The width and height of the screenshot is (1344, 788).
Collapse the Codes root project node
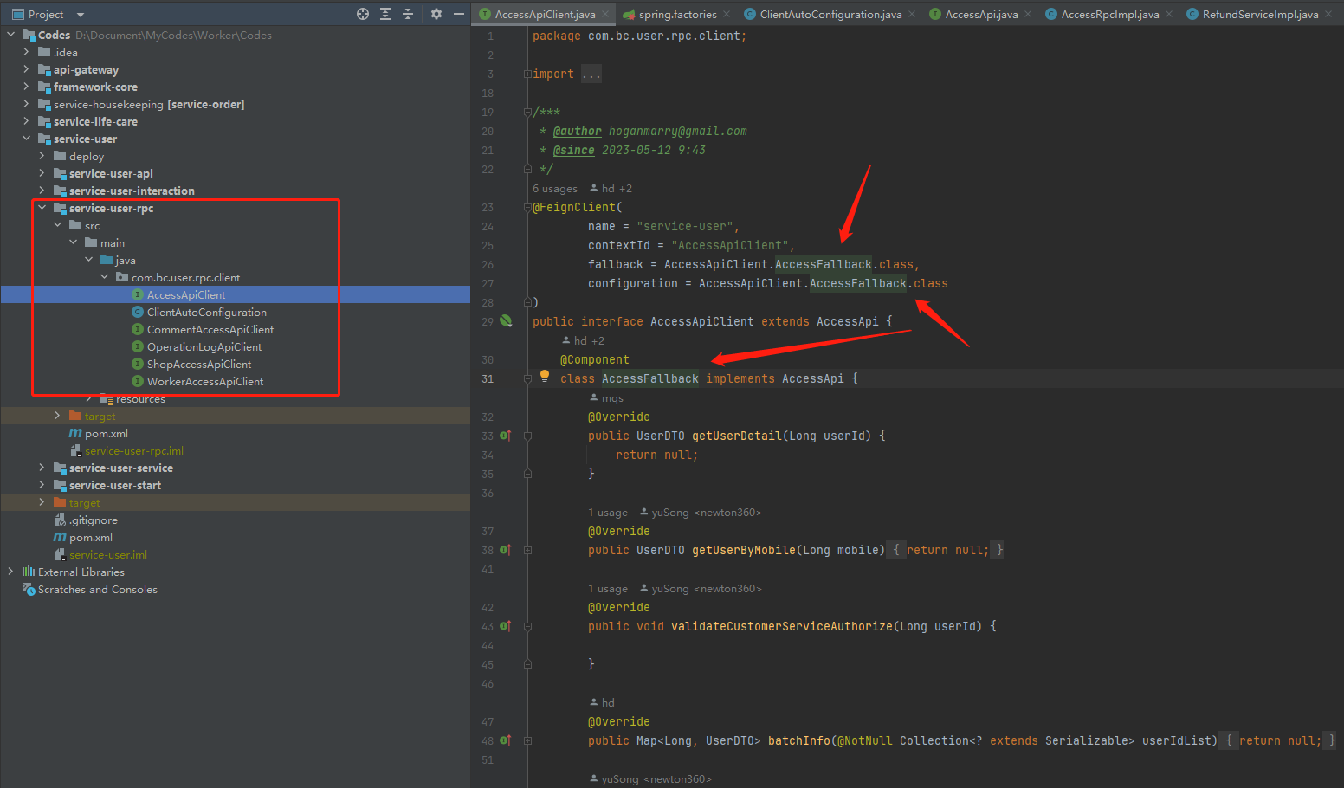(10, 35)
